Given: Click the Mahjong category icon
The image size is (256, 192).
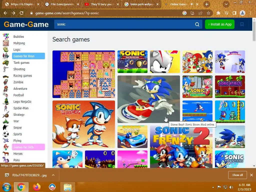Looking at the screenshot, I should click(6, 43).
